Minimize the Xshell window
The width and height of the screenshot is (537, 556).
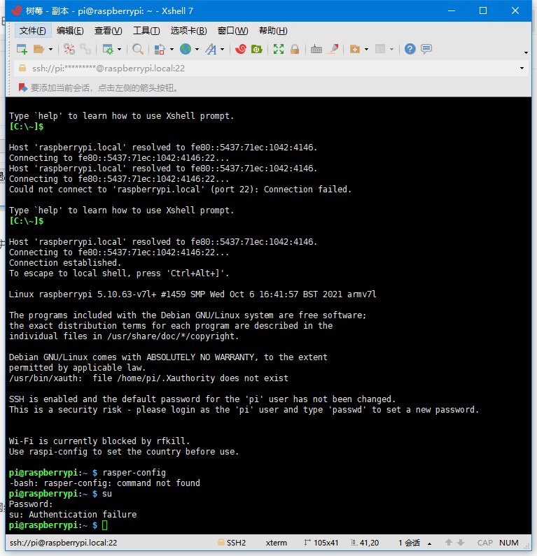[452, 11]
